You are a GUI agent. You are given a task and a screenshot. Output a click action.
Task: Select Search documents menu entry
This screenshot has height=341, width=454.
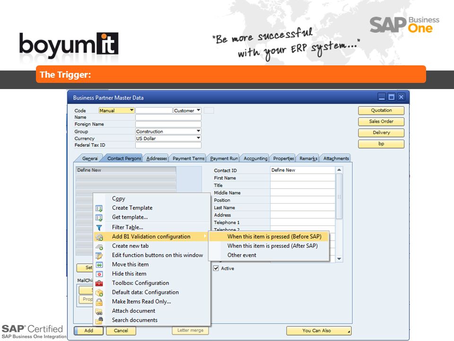[x=135, y=320]
